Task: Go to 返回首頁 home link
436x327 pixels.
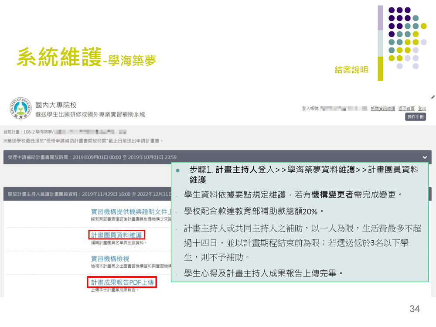Action: [x=406, y=109]
